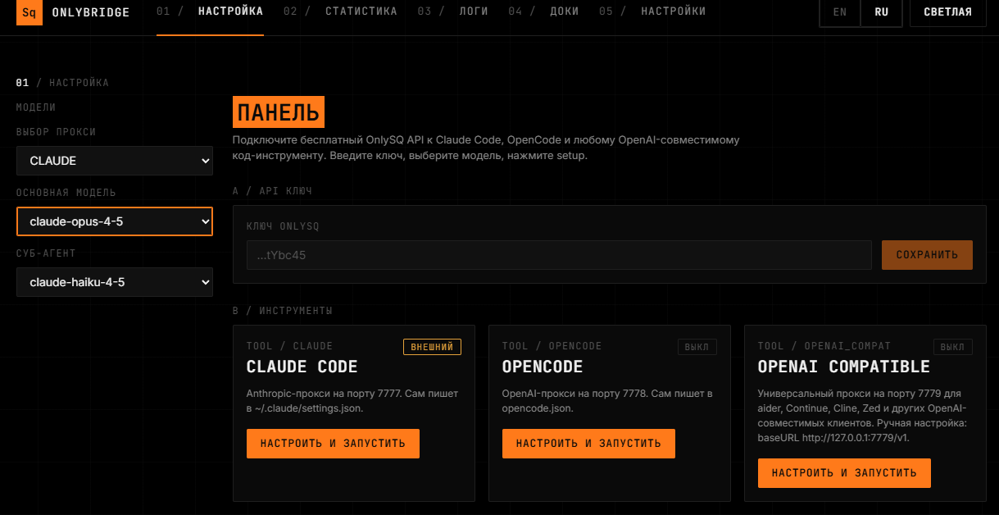Click the OPENCODE card title

pos(543,367)
